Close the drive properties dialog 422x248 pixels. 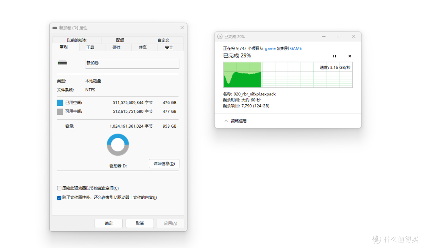coord(182,28)
